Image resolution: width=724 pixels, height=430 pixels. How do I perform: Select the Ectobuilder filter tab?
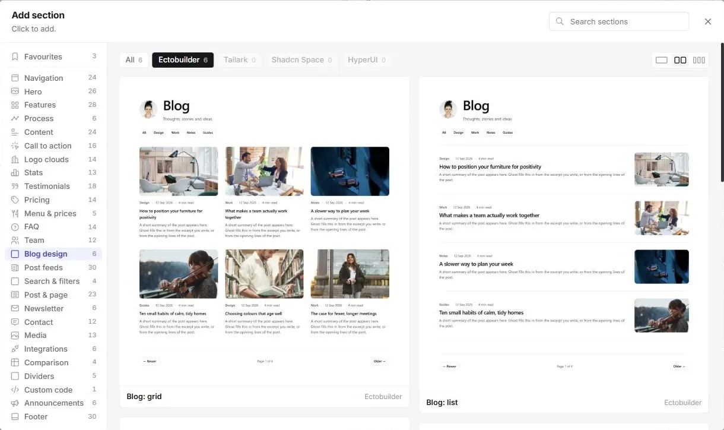point(183,60)
